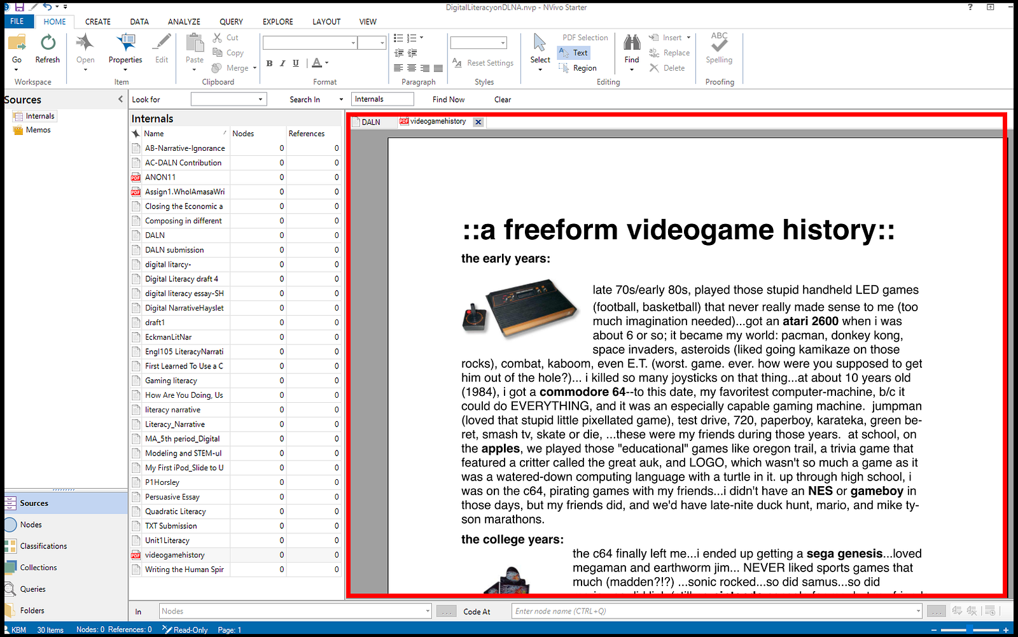
Task: Click the Find Now button
Action: 449,99
